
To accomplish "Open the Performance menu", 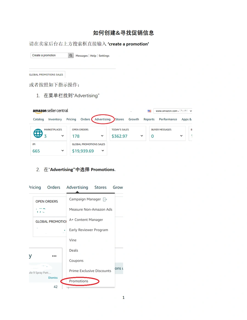I will [168, 119].
